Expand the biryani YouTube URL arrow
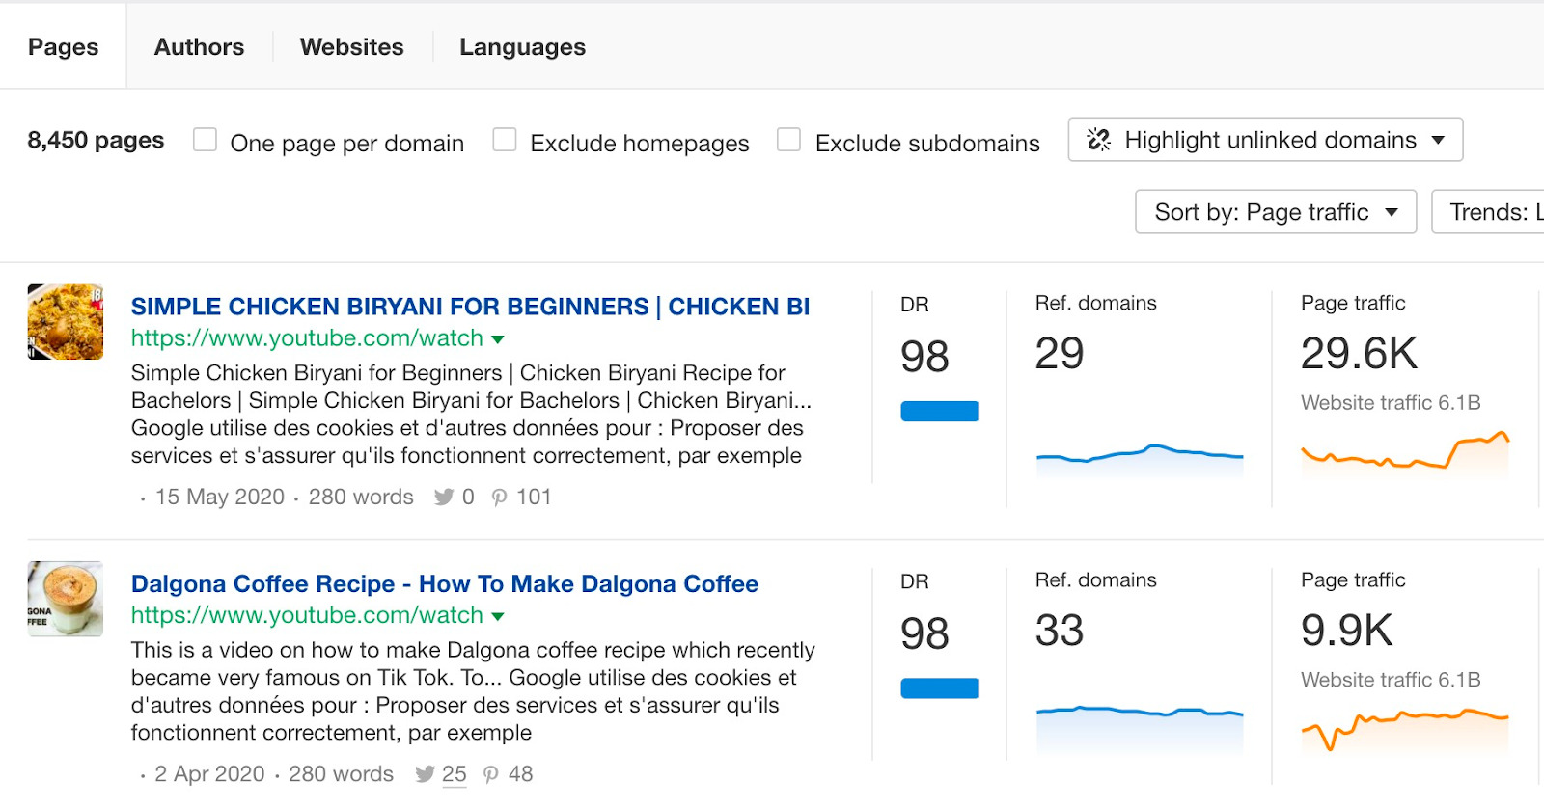 [498, 339]
